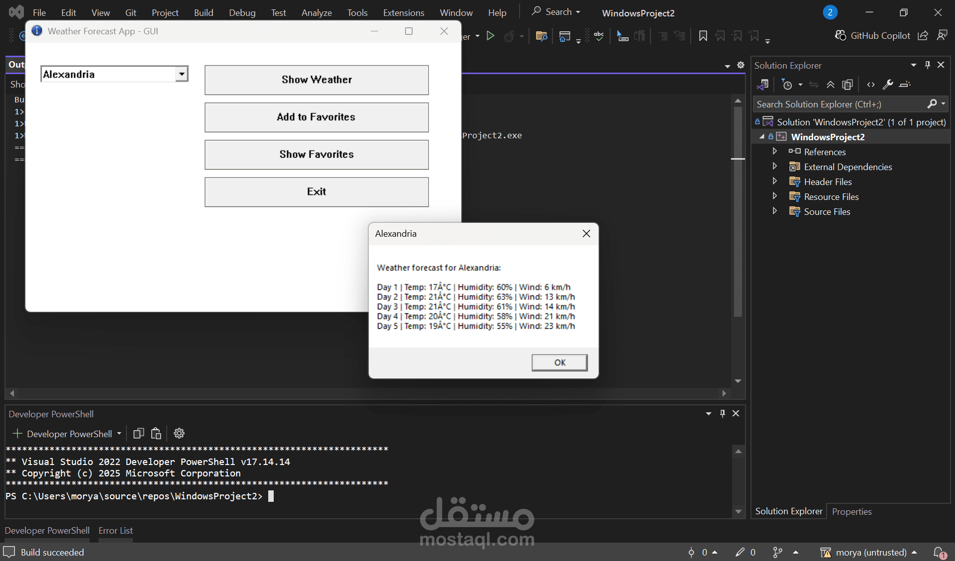Click the cursor selection toolbar icon
The image size is (955, 561).
(x=622, y=36)
